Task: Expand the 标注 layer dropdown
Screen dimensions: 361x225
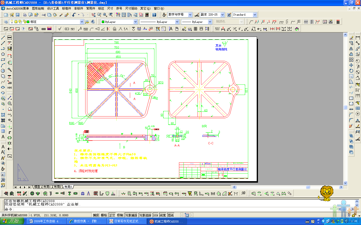Action: click(82, 22)
